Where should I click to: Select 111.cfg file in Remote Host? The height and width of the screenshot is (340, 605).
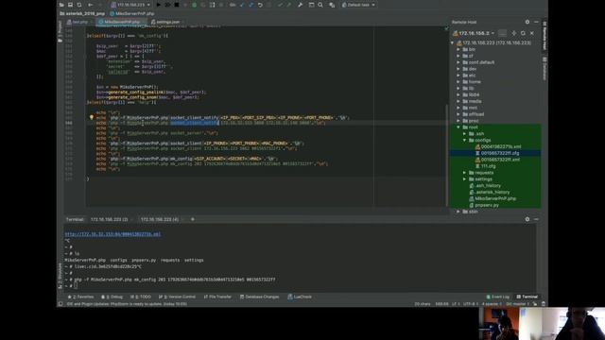pos(485,166)
